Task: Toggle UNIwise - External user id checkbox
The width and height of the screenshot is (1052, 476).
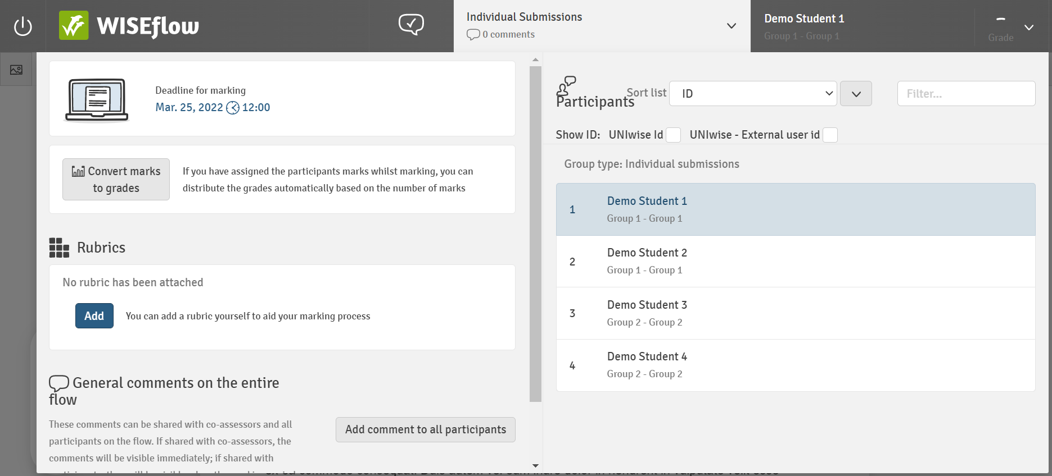Action: click(830, 135)
